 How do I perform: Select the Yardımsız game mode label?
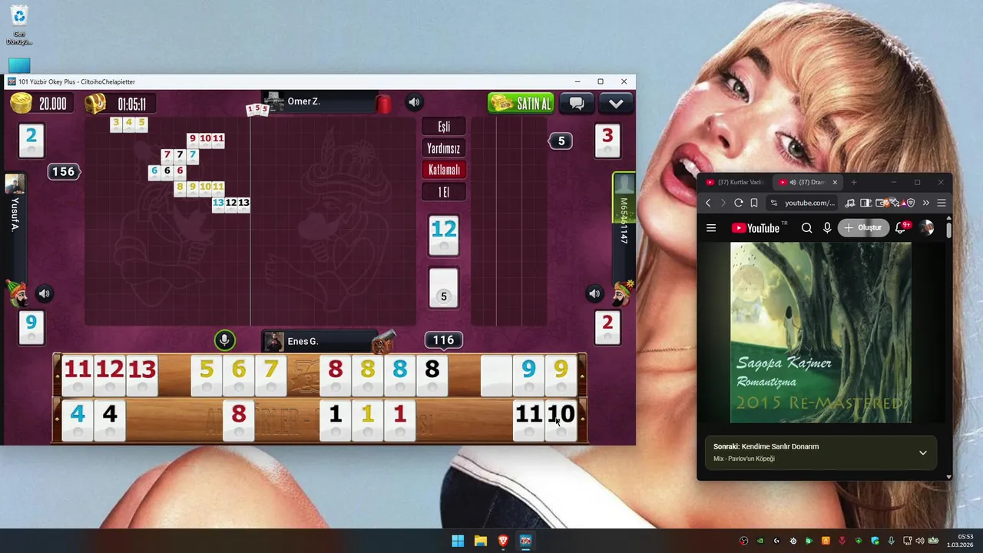tap(444, 148)
